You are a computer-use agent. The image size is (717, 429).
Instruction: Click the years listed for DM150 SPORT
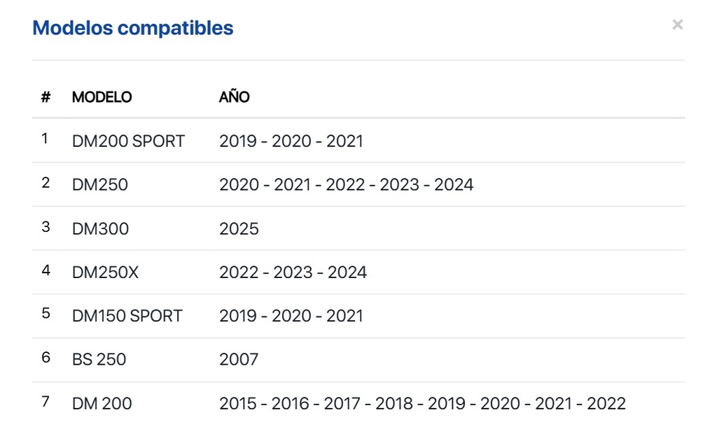pyautogui.click(x=291, y=316)
